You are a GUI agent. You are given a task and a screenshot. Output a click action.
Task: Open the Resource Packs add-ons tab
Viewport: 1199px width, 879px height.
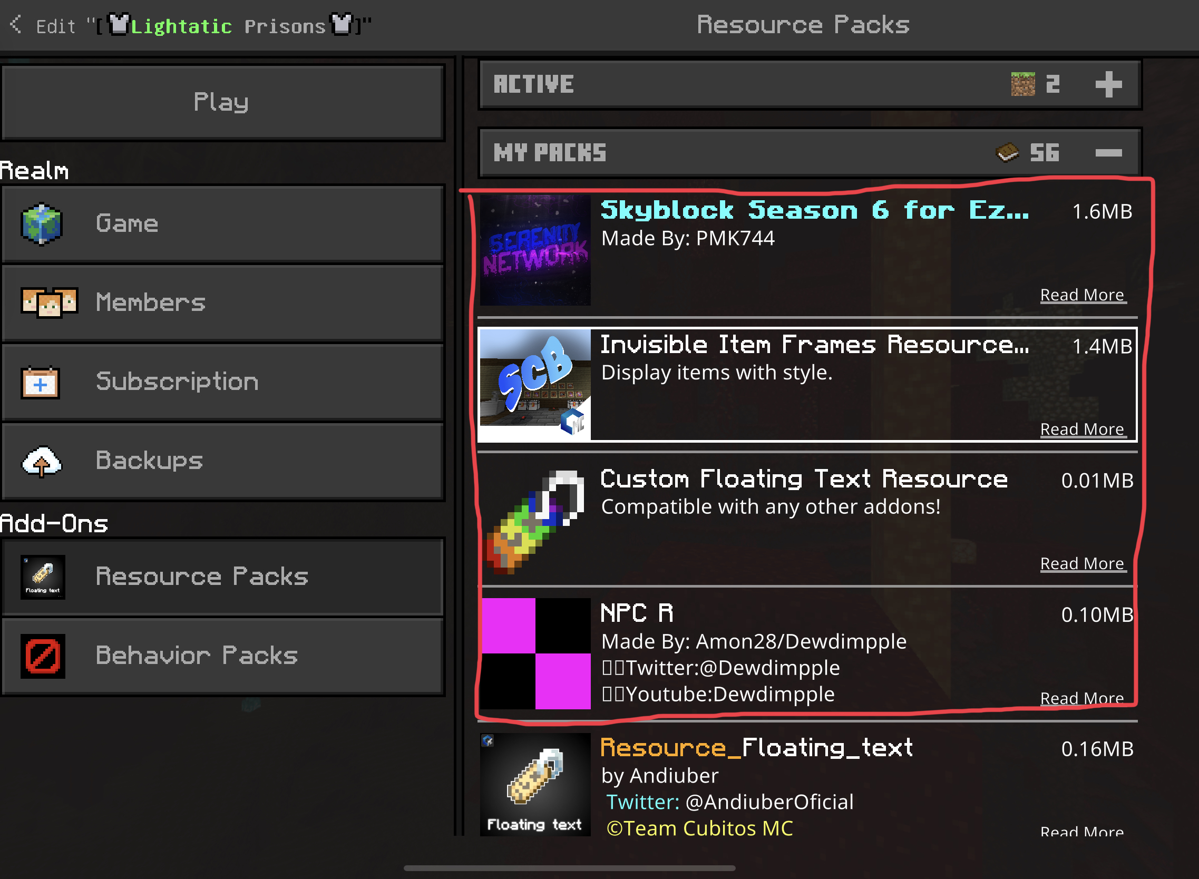223,577
